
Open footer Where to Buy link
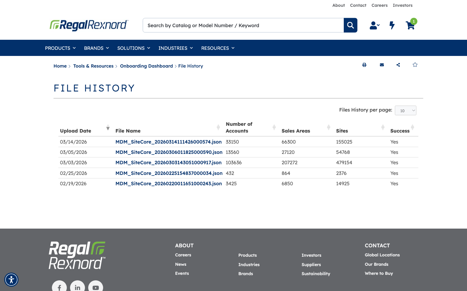pyautogui.click(x=379, y=274)
